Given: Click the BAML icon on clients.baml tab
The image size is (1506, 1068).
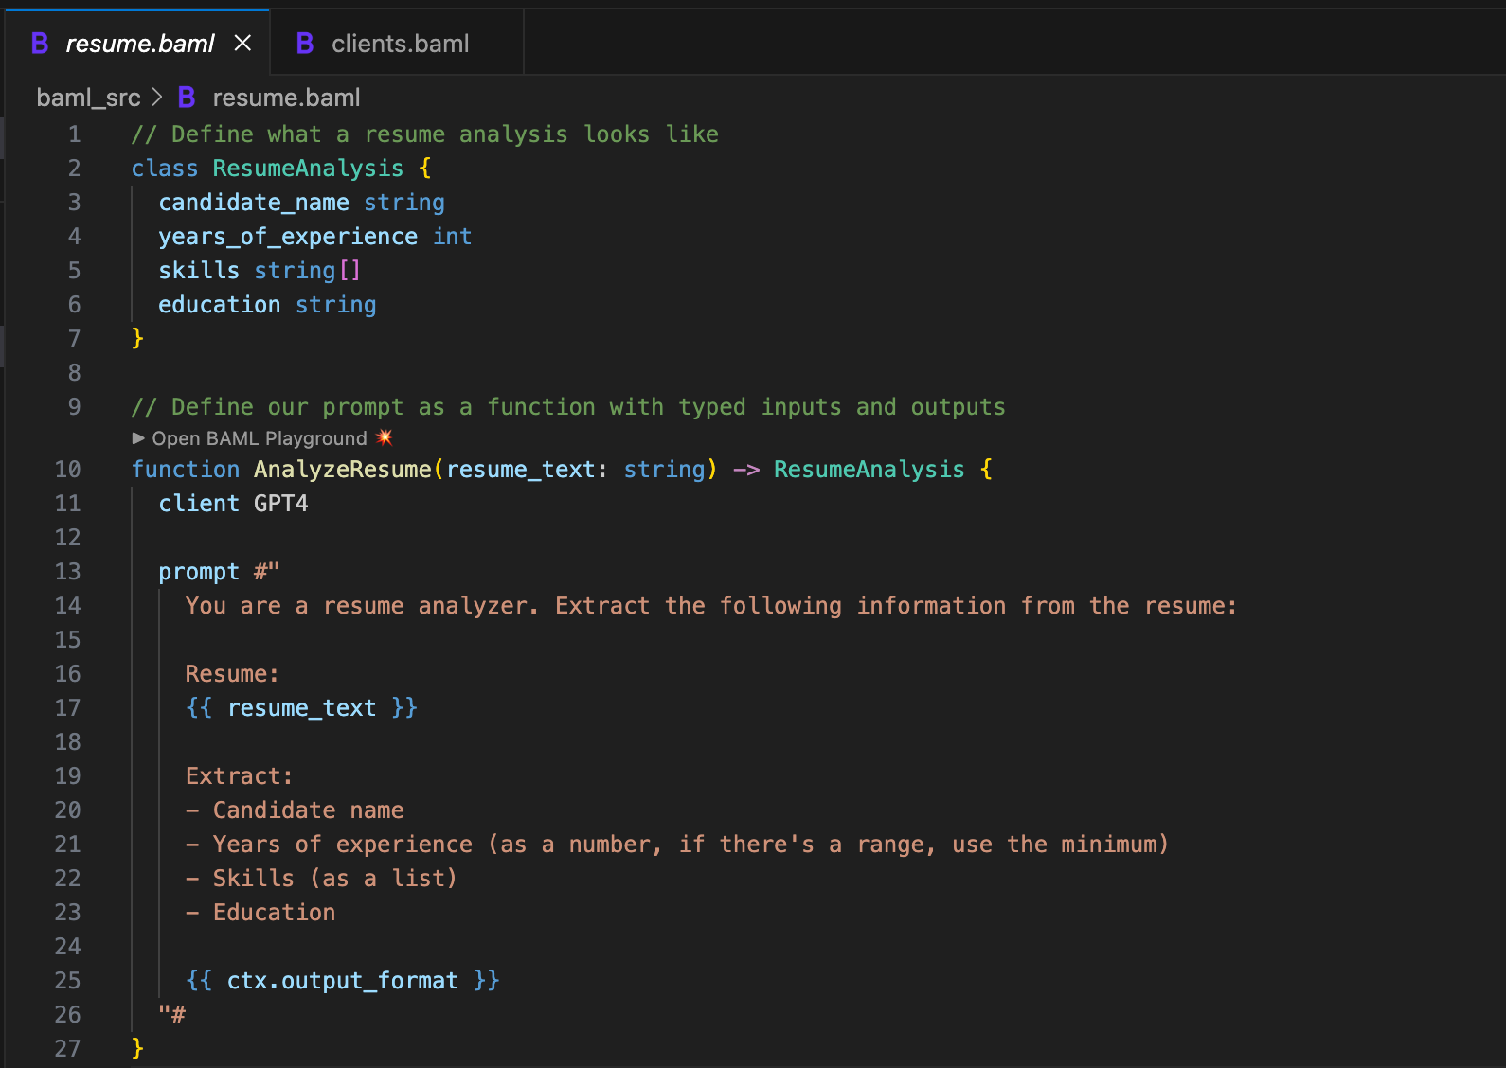Looking at the screenshot, I should pyautogui.click(x=305, y=43).
